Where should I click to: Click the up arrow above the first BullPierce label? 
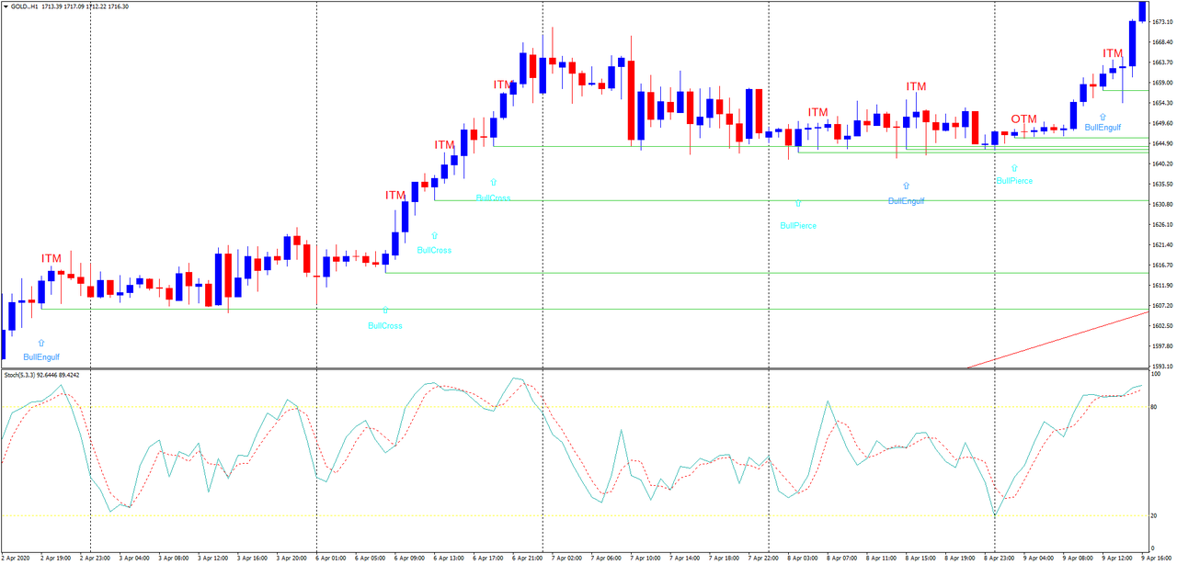(796, 202)
